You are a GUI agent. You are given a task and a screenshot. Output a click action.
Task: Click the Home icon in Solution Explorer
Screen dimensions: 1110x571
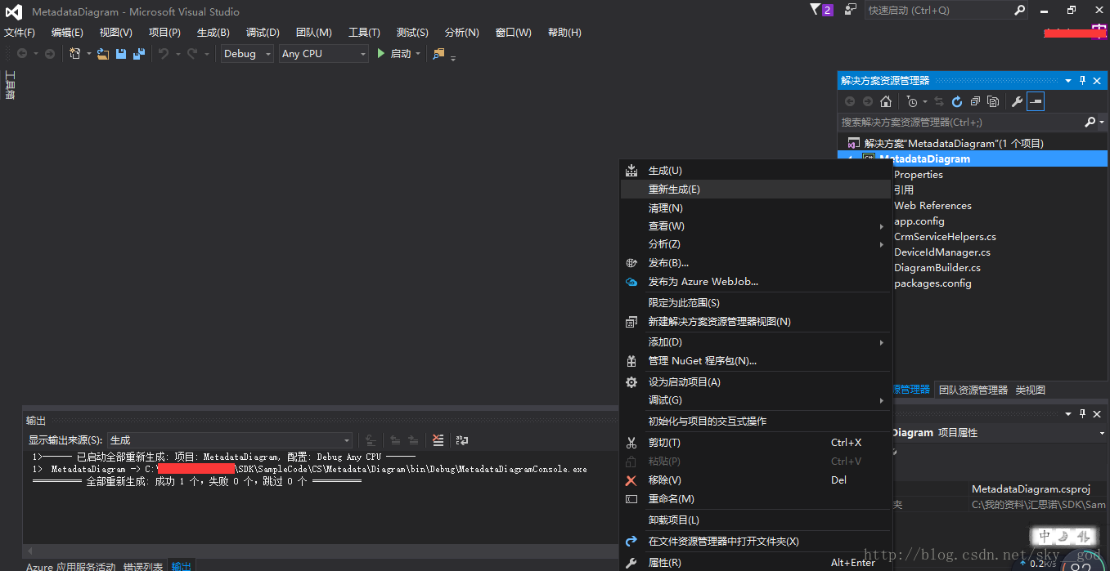tap(886, 102)
